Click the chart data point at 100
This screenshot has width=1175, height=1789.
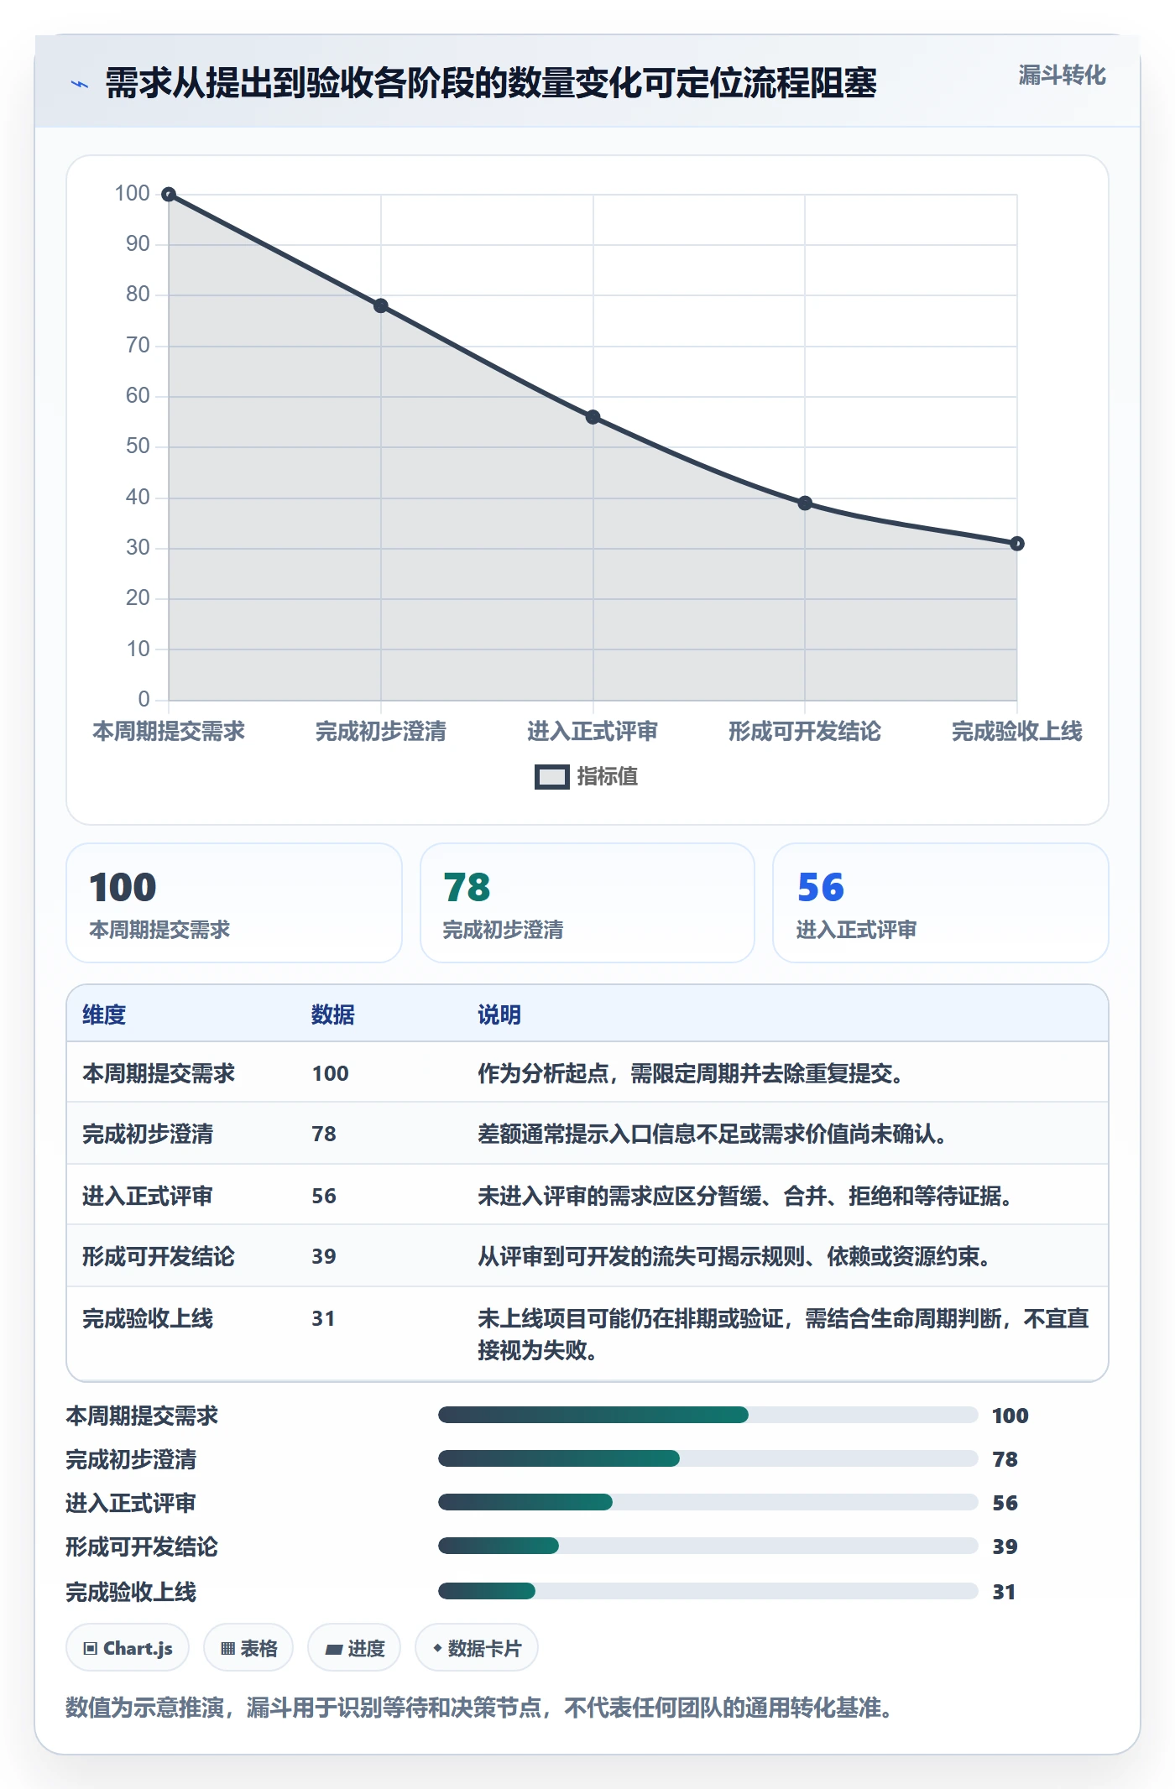tap(169, 195)
